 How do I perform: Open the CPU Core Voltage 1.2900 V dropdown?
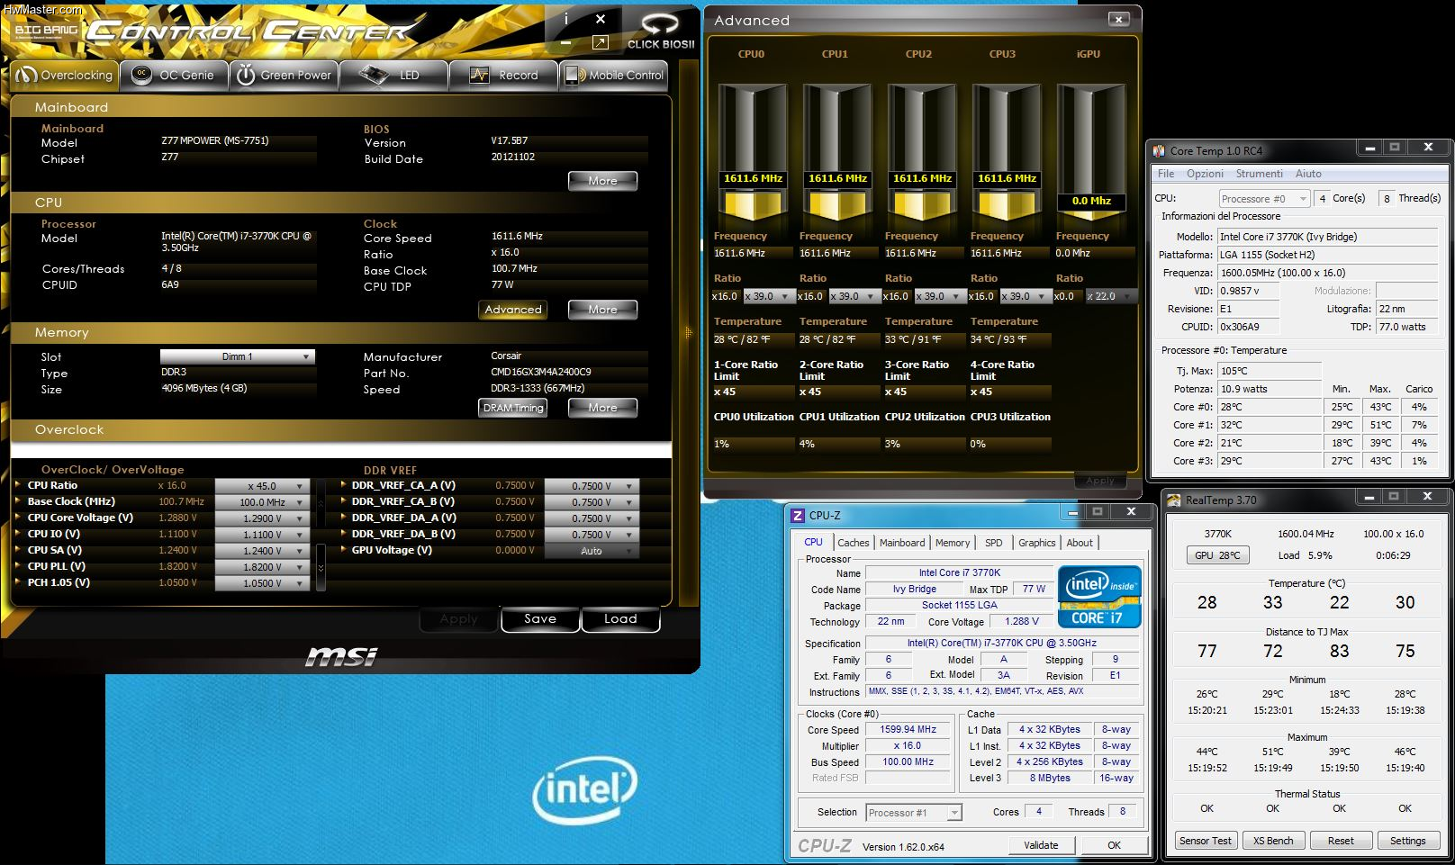263,518
